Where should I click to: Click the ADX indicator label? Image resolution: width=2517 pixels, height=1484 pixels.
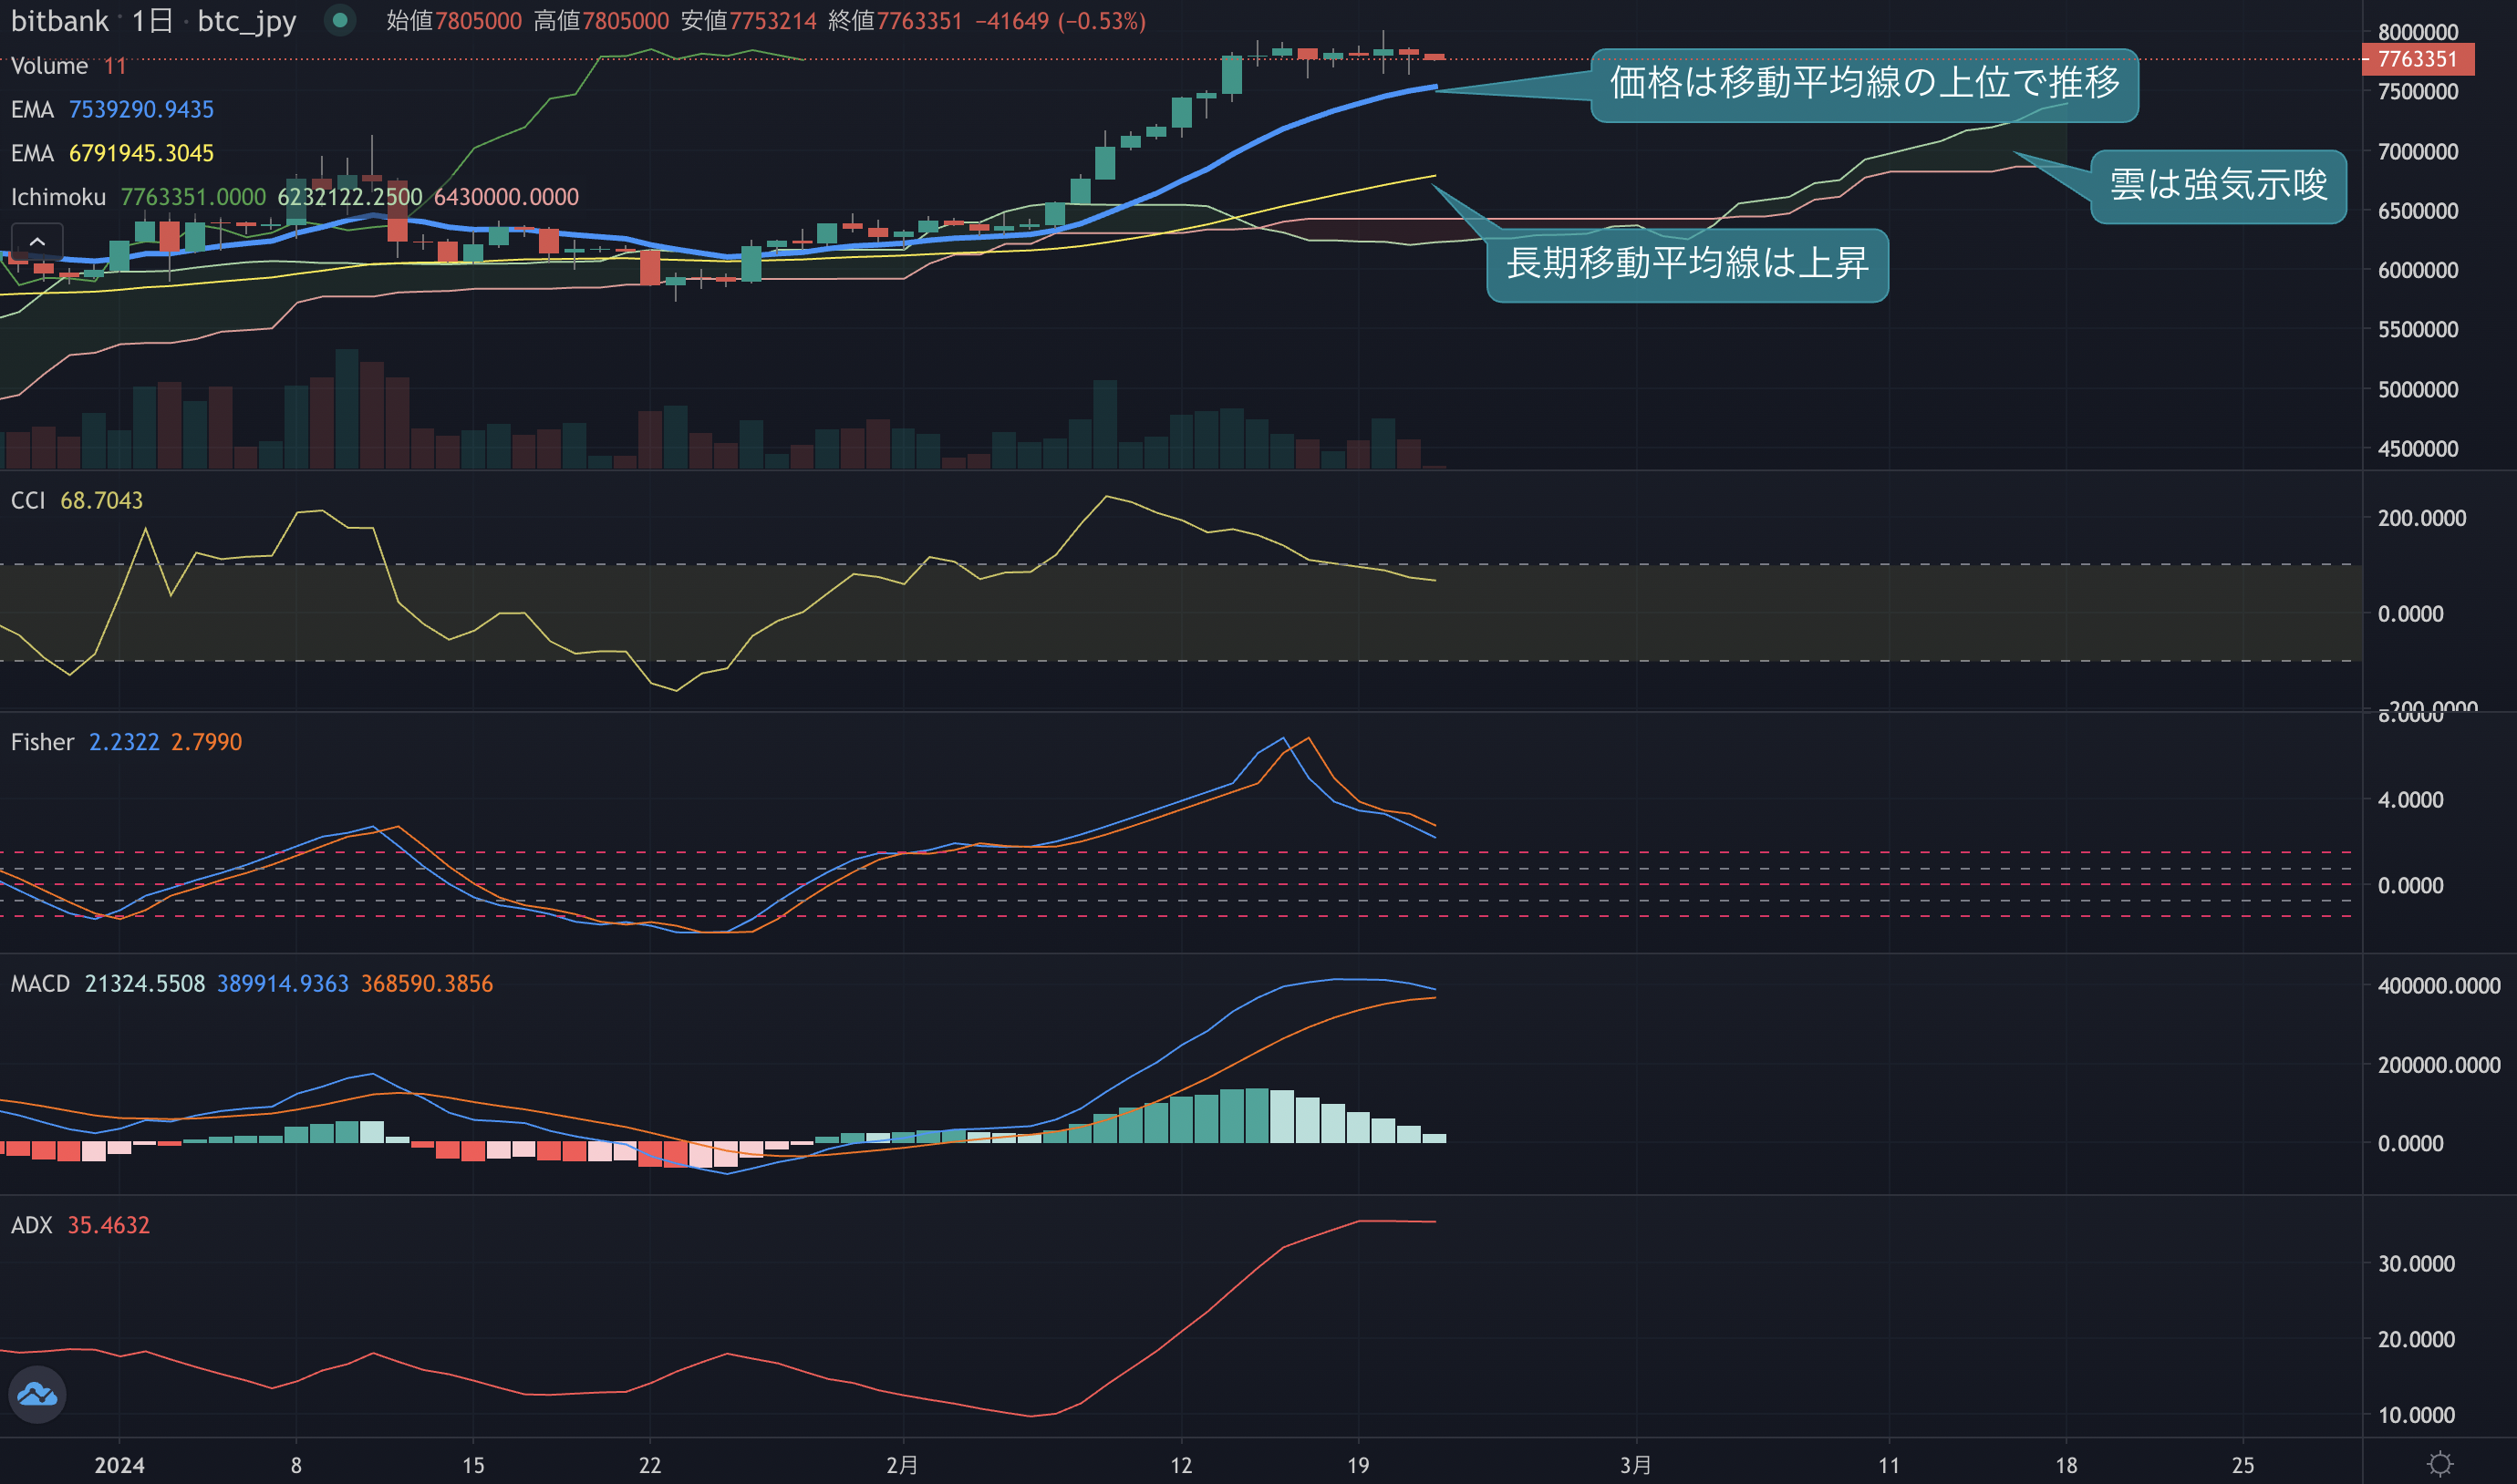(31, 1225)
